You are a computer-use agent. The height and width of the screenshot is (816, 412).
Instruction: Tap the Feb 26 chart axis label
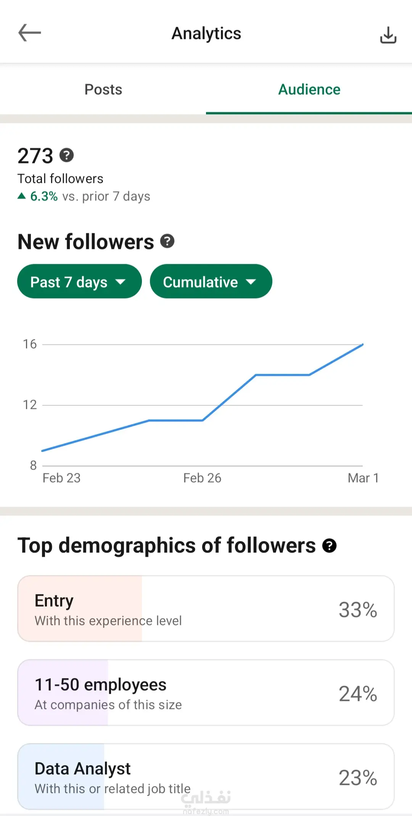tap(202, 478)
